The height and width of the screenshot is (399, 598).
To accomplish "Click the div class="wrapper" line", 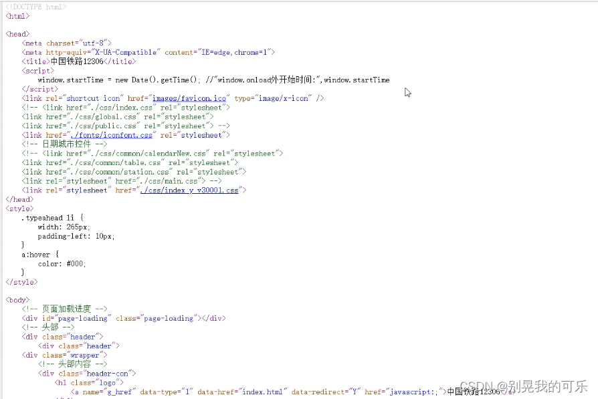I will coord(64,355).
